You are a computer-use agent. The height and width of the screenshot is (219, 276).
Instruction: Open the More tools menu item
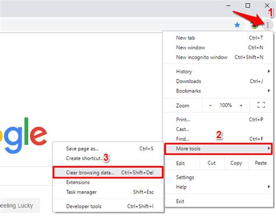(x=218, y=149)
